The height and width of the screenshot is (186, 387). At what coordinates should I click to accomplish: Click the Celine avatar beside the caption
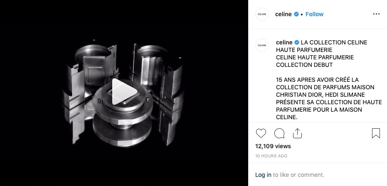point(262,45)
